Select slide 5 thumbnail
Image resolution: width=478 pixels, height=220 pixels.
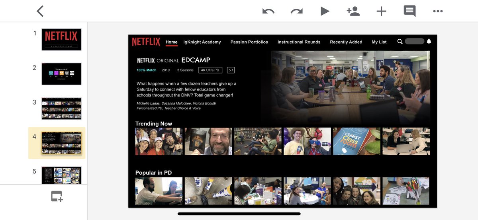tap(61, 175)
